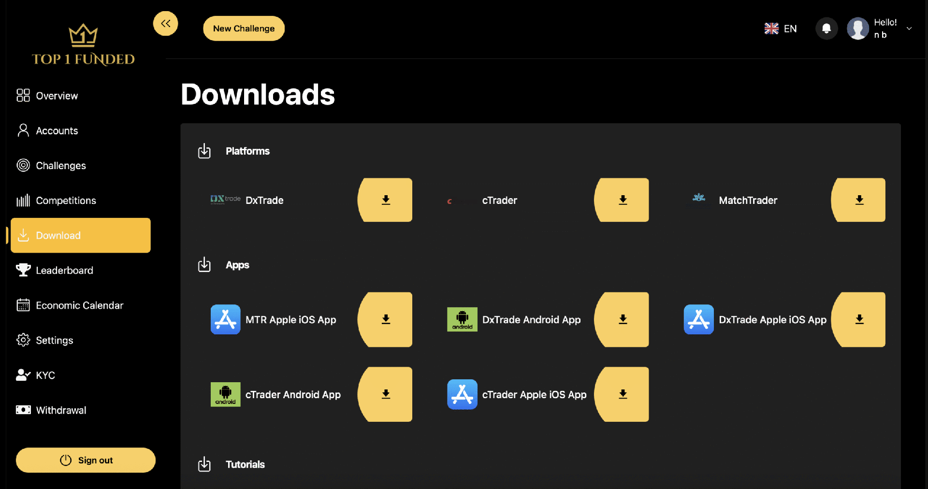Open Economic Calendar in the sidebar
The image size is (928, 489).
pyautogui.click(x=81, y=305)
